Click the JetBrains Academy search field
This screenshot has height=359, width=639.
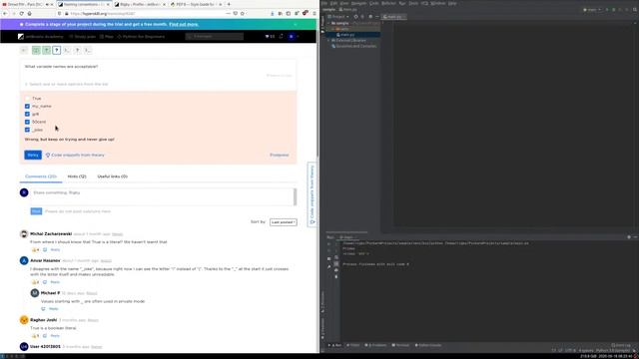click(x=215, y=37)
